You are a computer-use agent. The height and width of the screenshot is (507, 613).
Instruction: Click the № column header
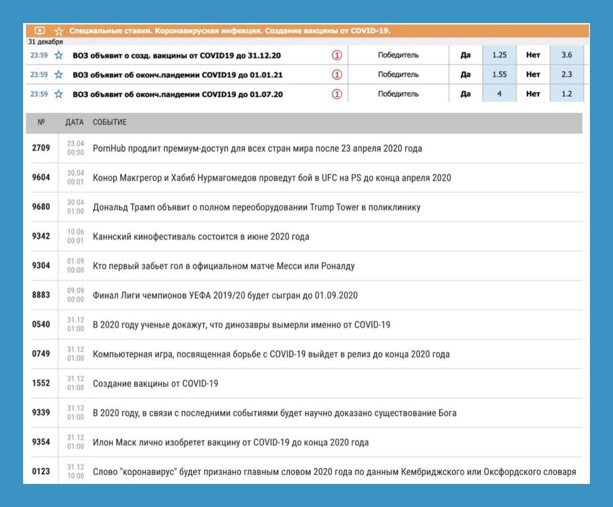click(x=41, y=122)
